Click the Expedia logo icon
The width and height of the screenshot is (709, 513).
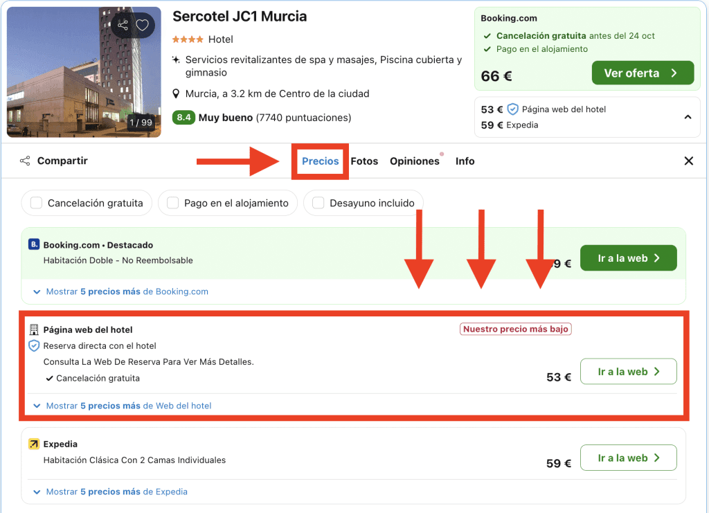34,444
